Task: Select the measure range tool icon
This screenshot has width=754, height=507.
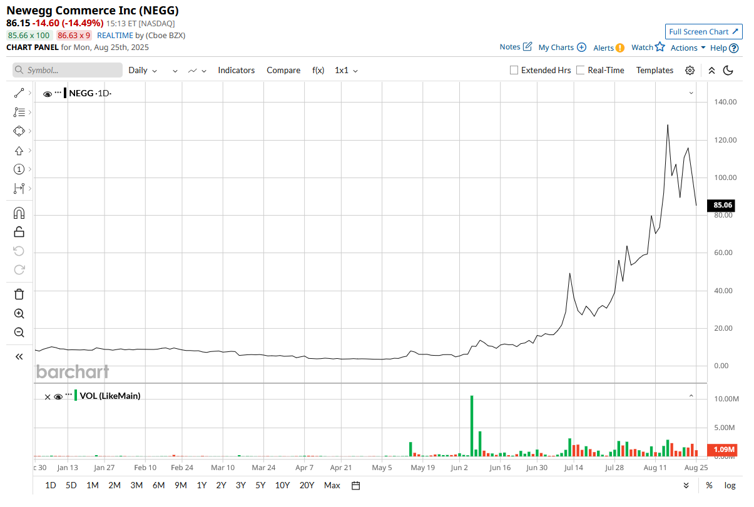Action: [19, 188]
